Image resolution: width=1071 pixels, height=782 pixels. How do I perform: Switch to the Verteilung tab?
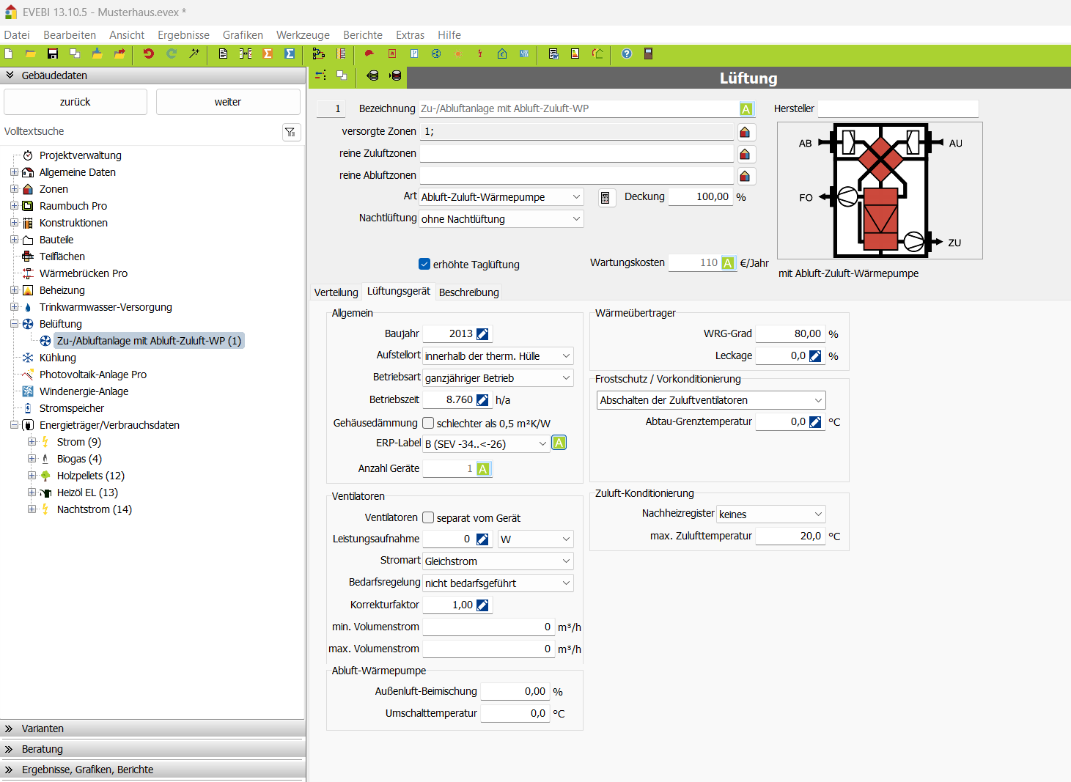click(x=336, y=292)
